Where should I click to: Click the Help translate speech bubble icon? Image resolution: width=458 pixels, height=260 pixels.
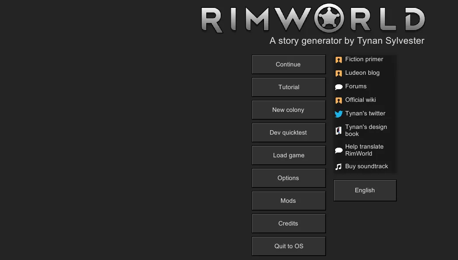338,150
